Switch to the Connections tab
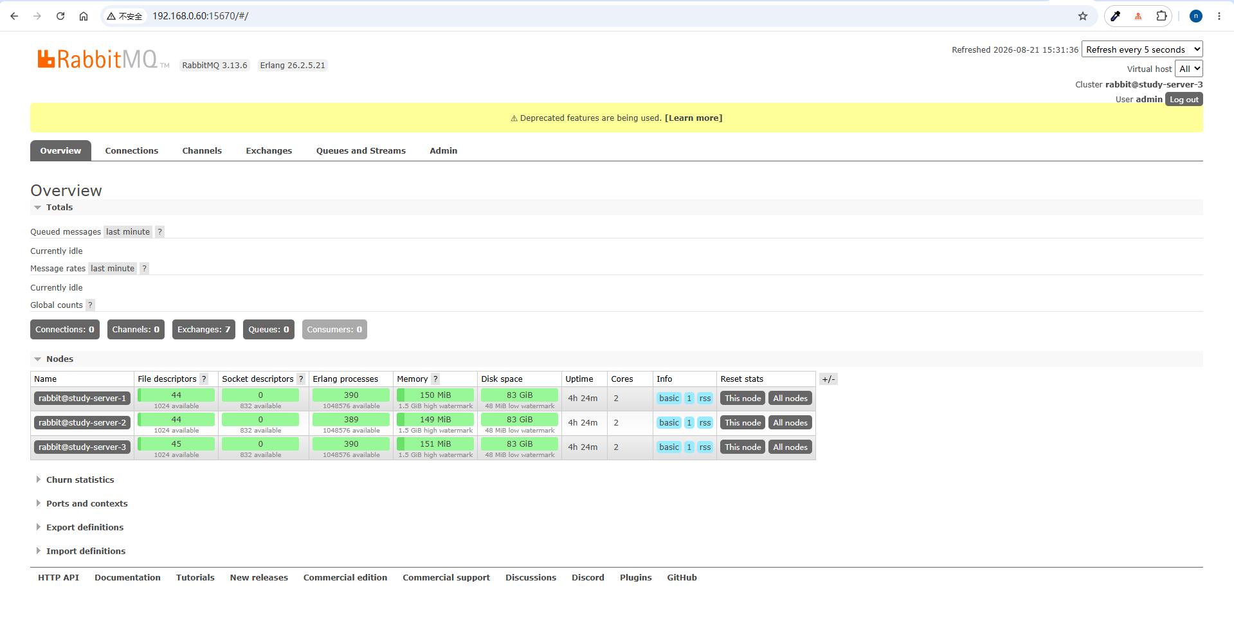The height and width of the screenshot is (619, 1234). (x=132, y=151)
